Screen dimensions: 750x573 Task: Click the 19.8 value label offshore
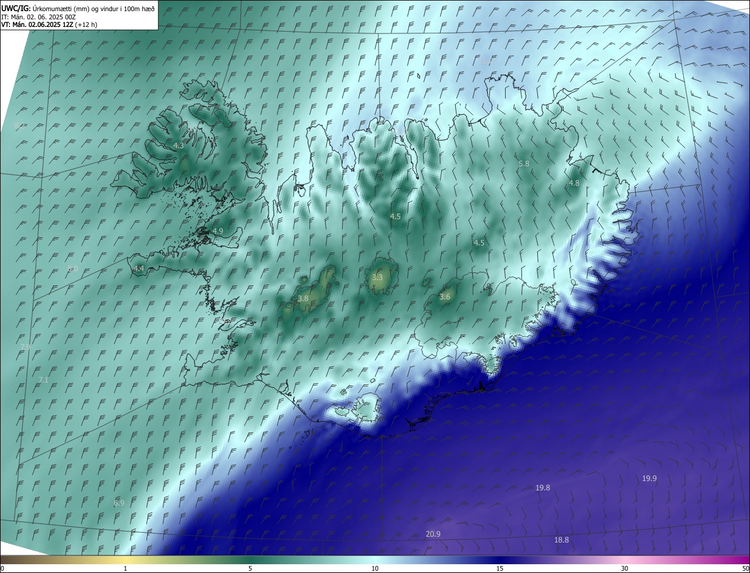click(x=543, y=488)
